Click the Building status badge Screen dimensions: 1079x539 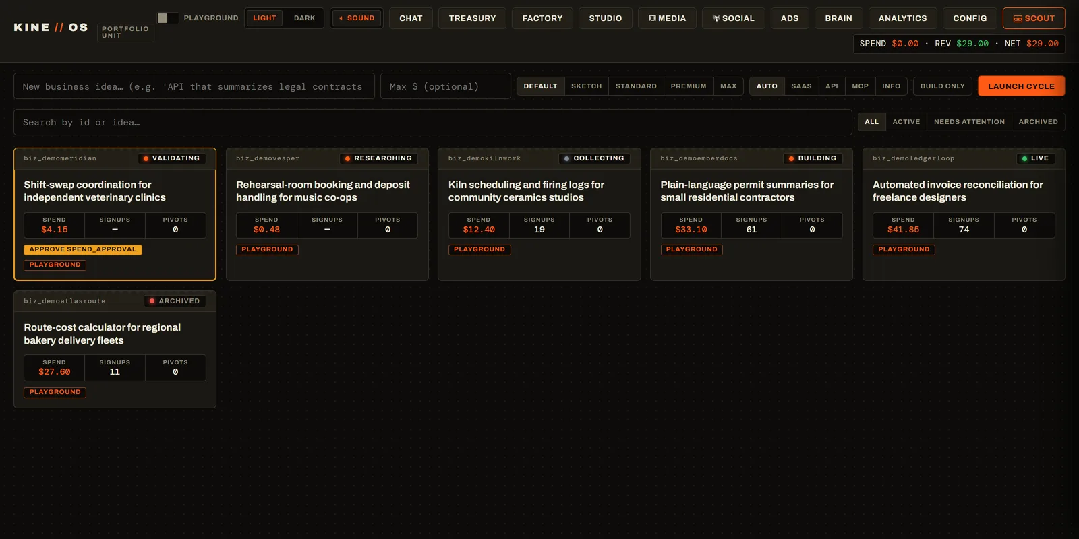click(x=813, y=158)
